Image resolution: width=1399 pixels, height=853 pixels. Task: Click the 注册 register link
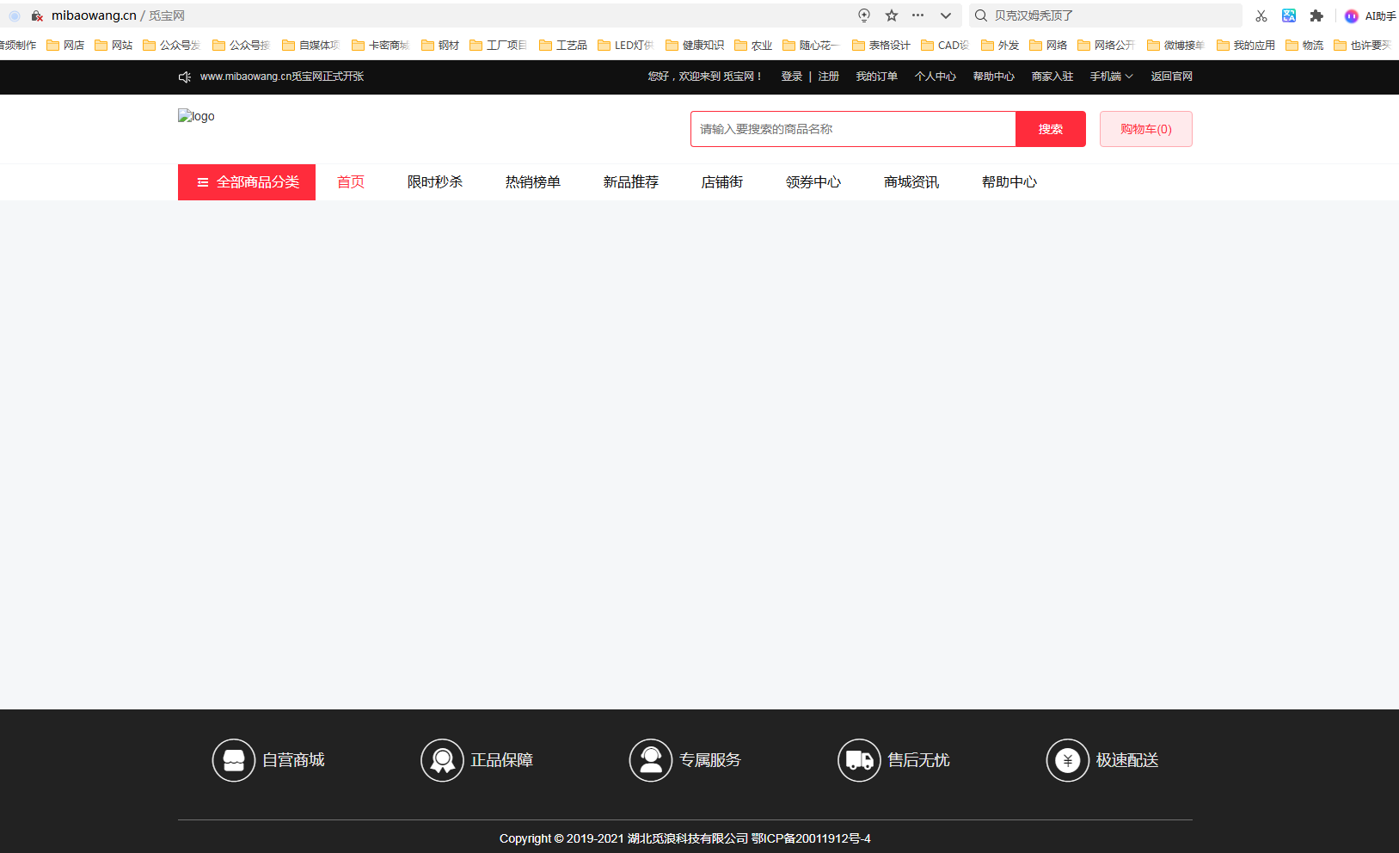tap(828, 77)
